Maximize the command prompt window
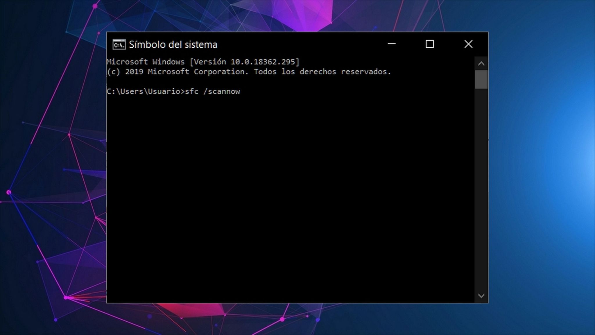The height and width of the screenshot is (335, 595). (x=430, y=44)
